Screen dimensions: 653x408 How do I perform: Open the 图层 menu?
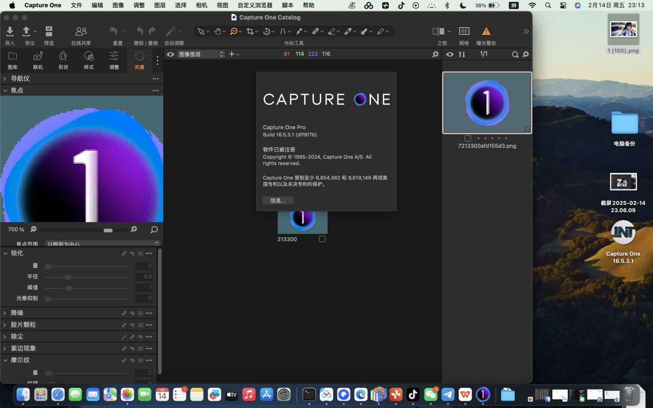[x=160, y=5]
